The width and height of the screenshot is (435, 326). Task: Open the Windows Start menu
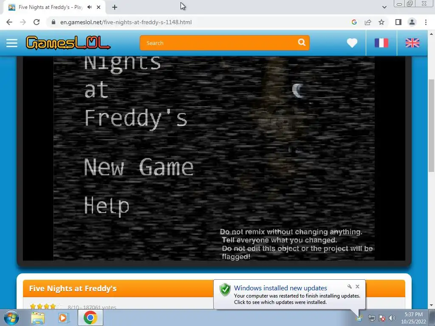(11, 318)
